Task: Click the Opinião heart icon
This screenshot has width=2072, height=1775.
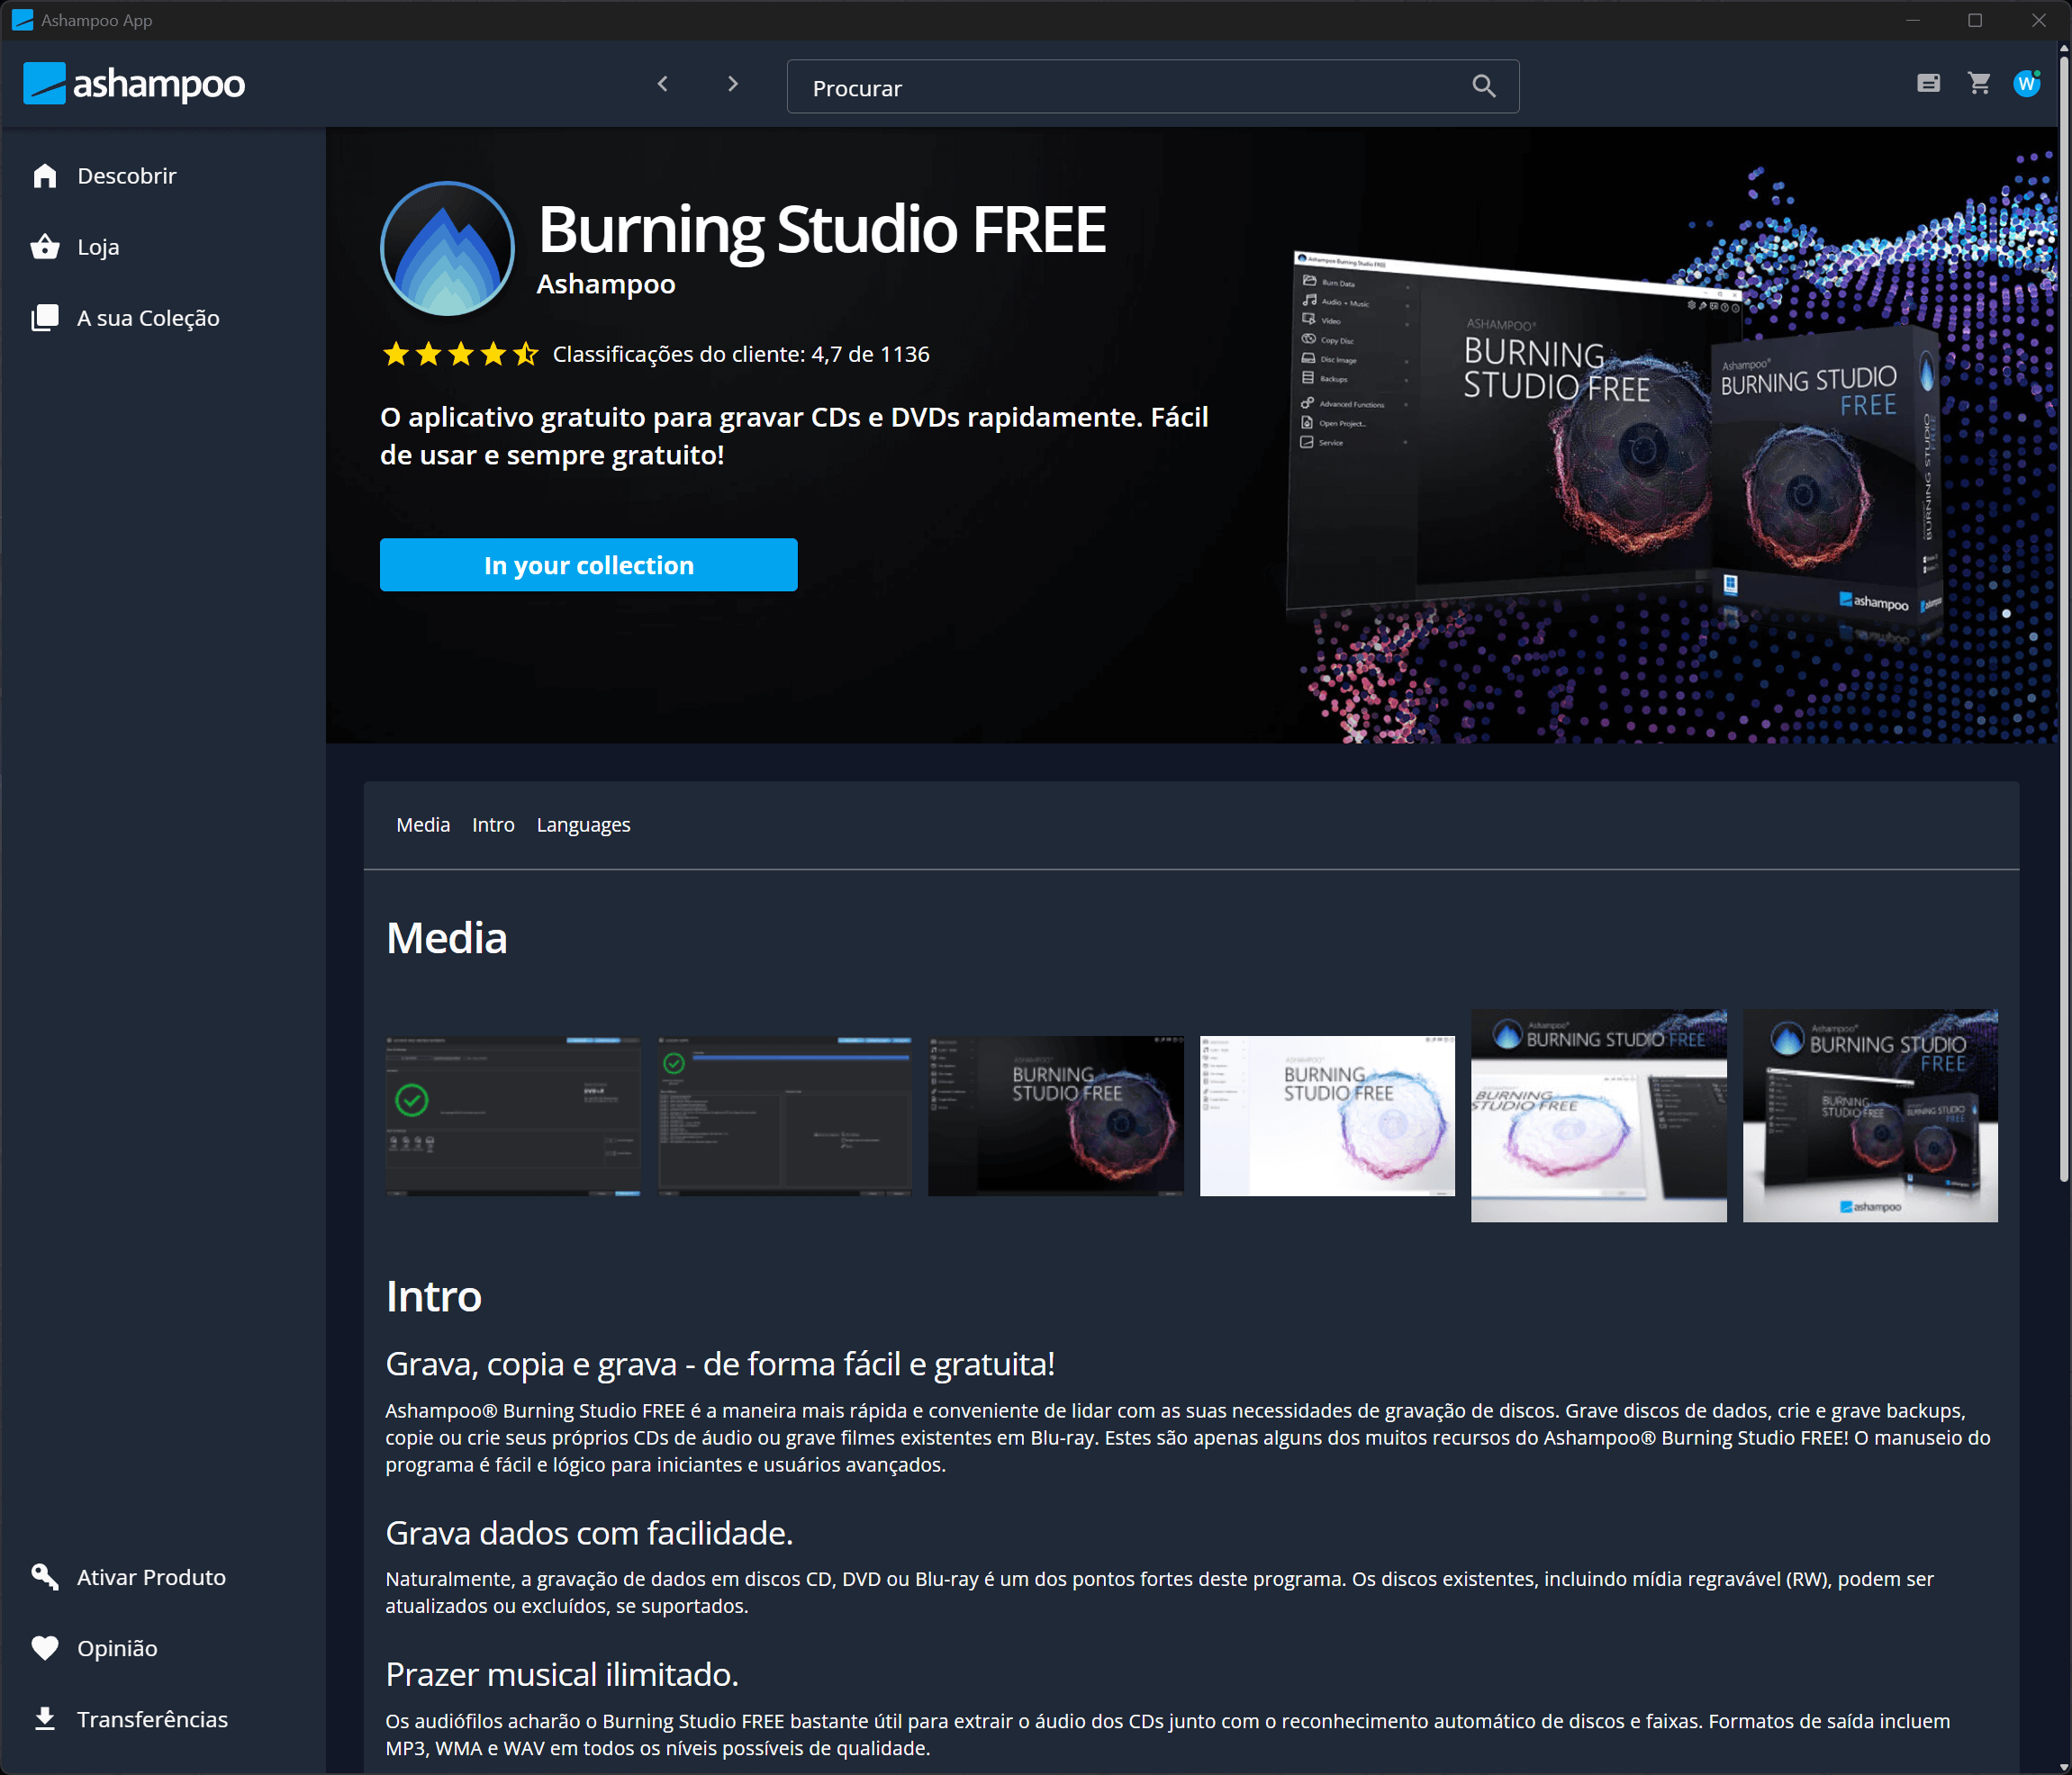Action: coord(45,1648)
